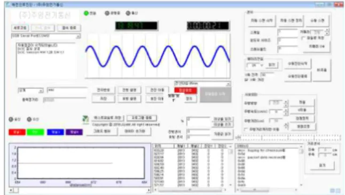
Task: Click the top input field in the top-right group
Action: (x=287, y=32)
